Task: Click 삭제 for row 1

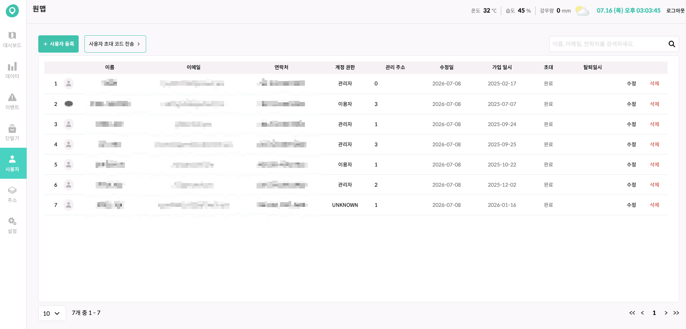Action: pyautogui.click(x=654, y=84)
